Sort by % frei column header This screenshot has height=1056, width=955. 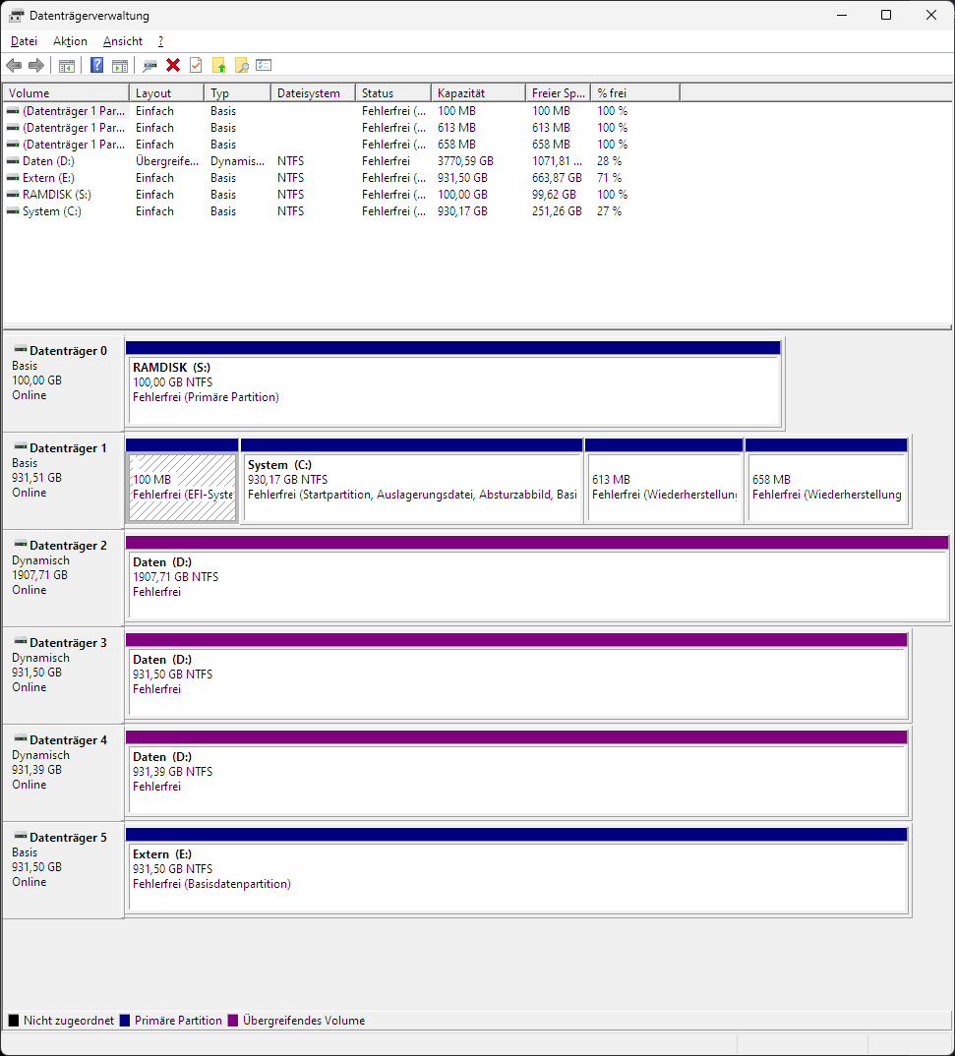point(635,93)
